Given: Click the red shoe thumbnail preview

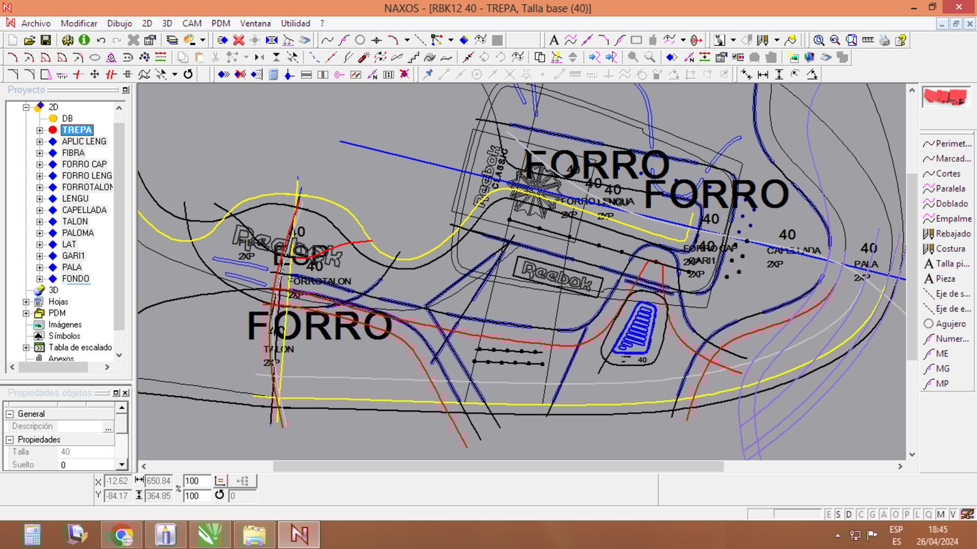Looking at the screenshot, I should [946, 98].
